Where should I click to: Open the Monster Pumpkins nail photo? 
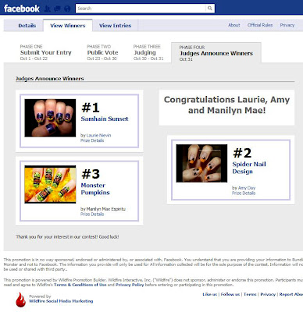pos(50,184)
